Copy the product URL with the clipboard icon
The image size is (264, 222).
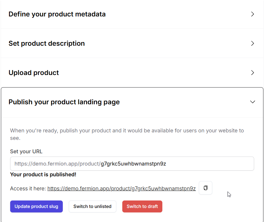coord(205,188)
